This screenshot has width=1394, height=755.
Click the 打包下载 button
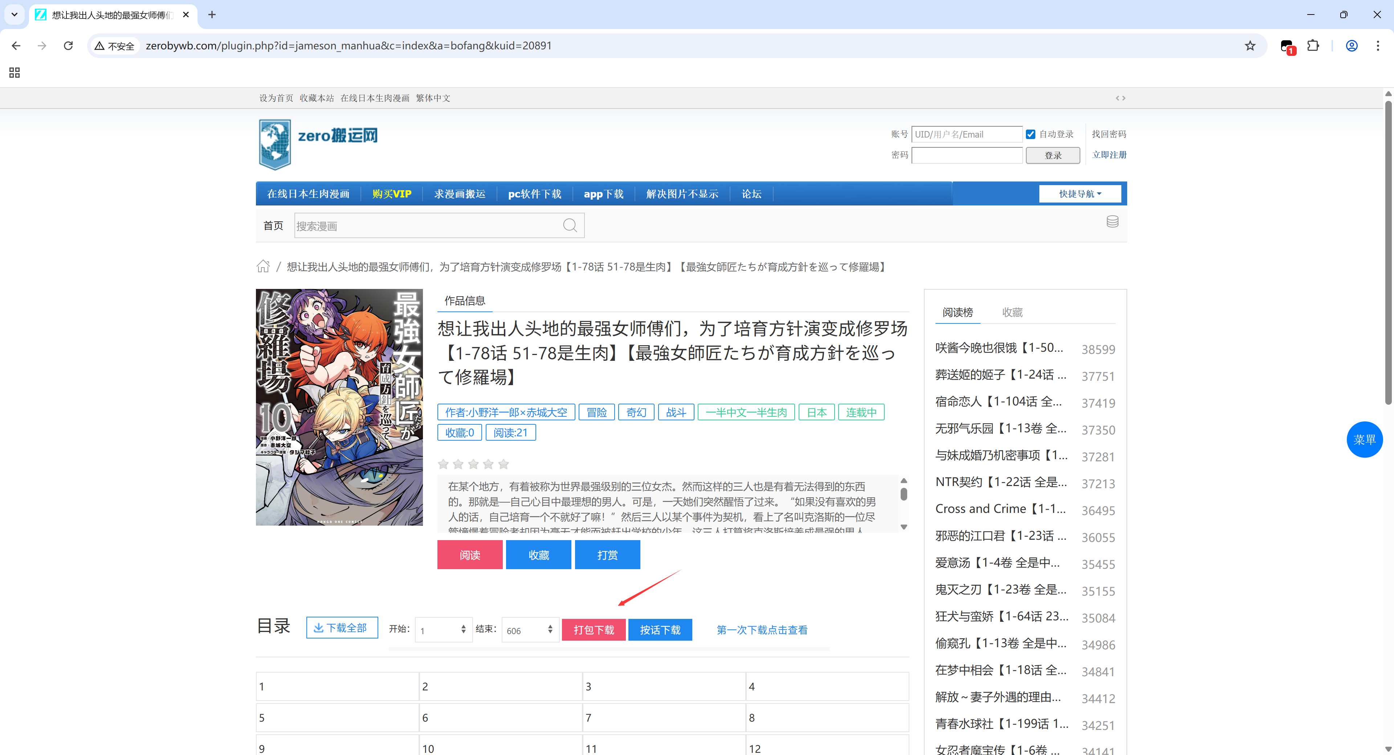pos(594,629)
